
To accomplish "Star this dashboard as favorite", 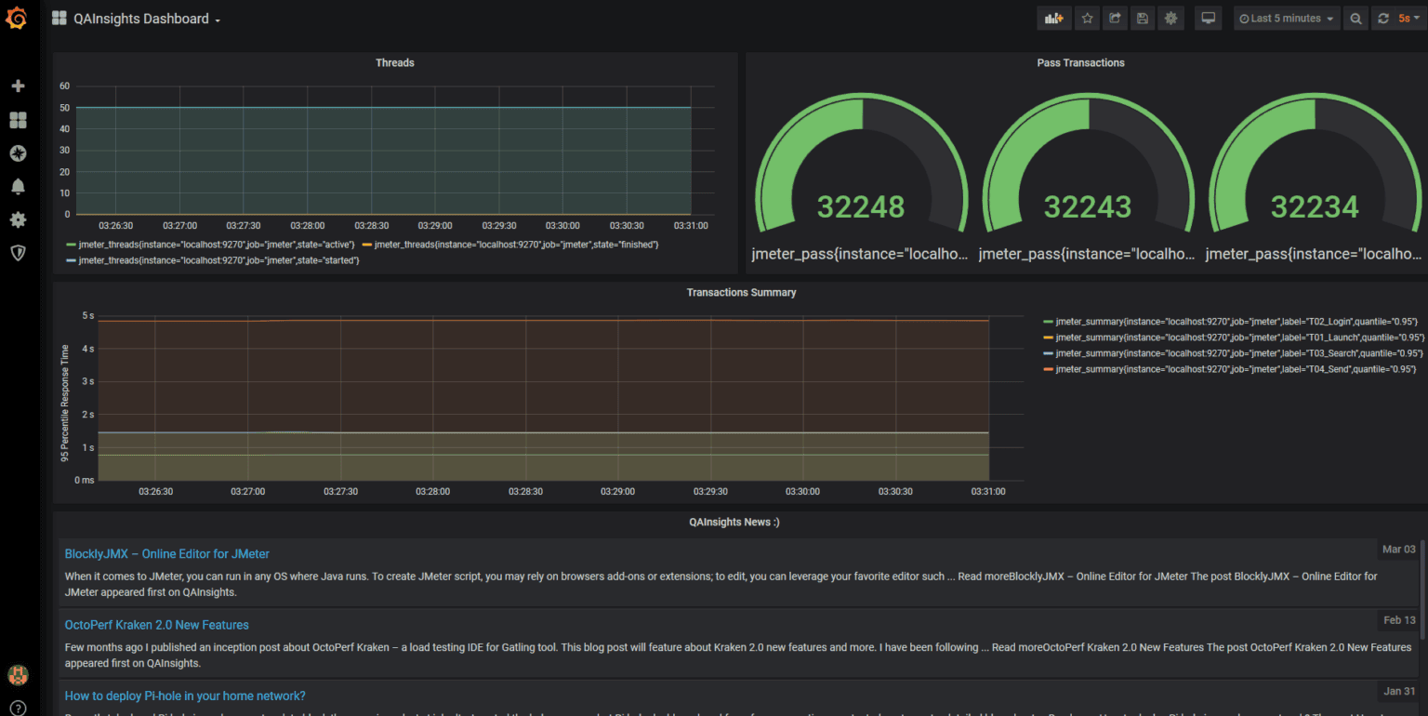I will coord(1087,19).
